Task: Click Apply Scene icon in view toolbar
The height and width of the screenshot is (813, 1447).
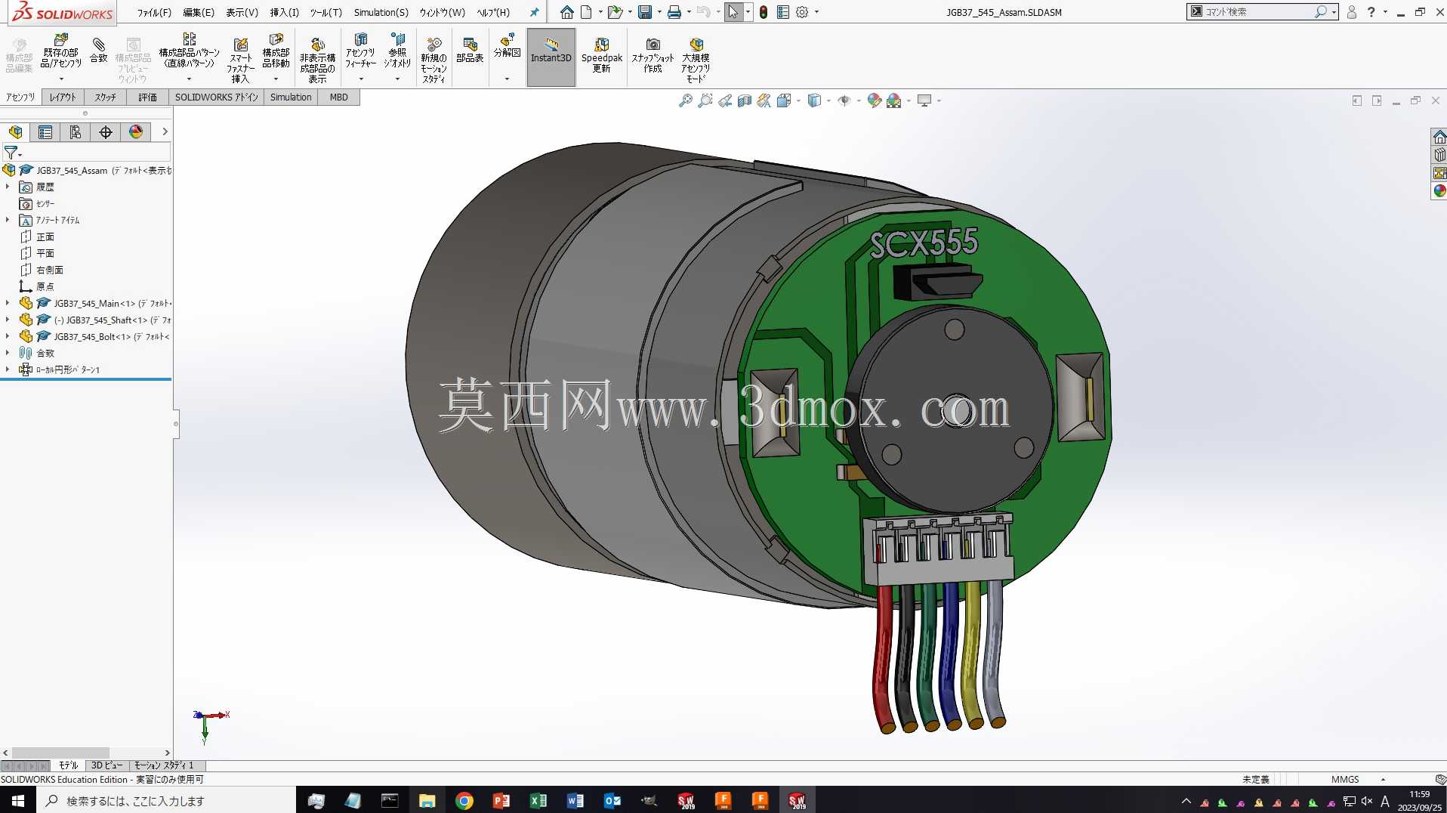Action: (x=894, y=100)
